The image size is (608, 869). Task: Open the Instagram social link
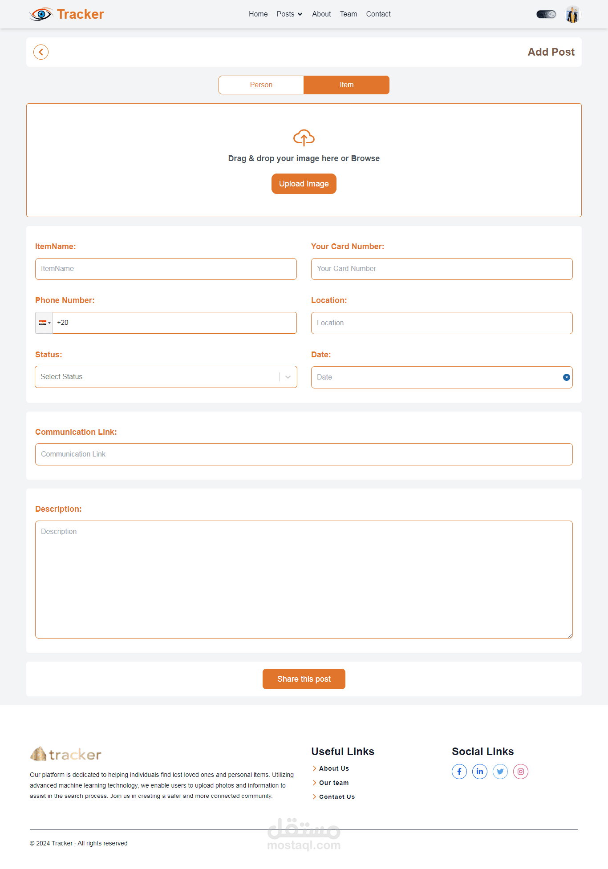(x=521, y=772)
